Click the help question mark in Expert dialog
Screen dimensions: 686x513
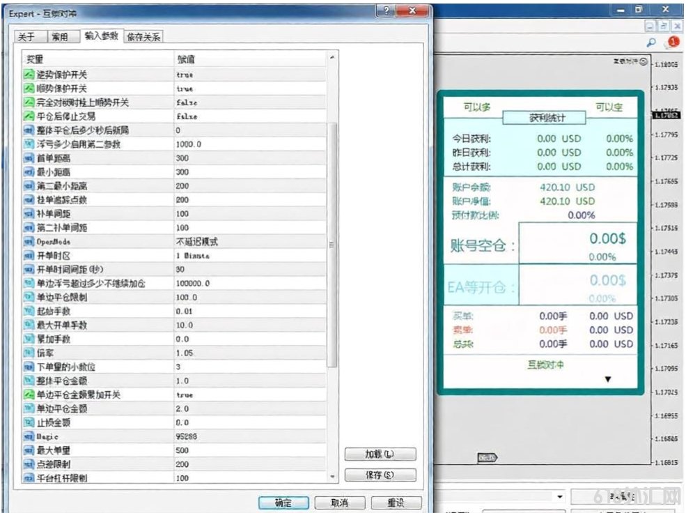point(386,11)
